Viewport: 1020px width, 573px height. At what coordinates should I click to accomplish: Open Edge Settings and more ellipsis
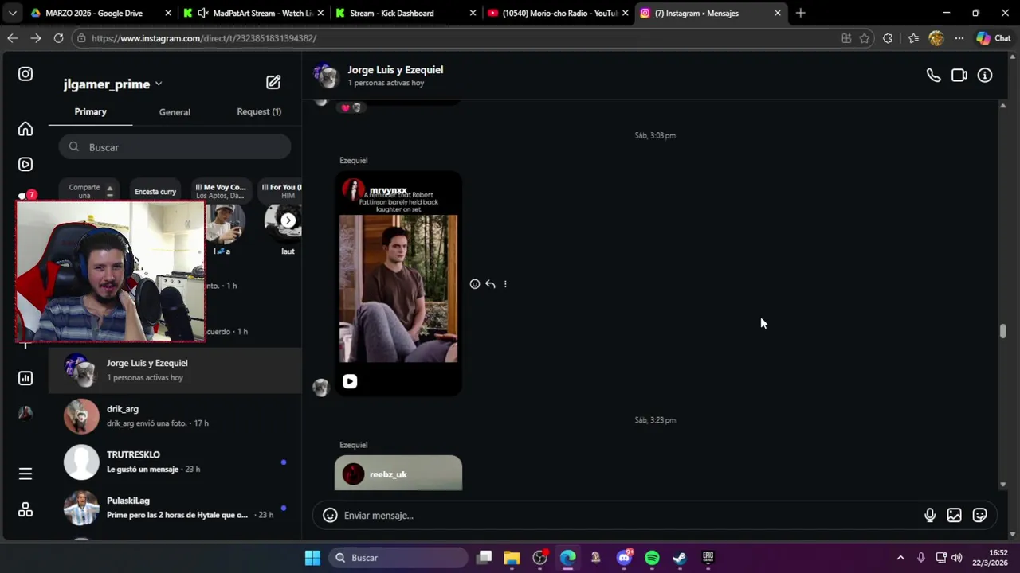[959, 38]
